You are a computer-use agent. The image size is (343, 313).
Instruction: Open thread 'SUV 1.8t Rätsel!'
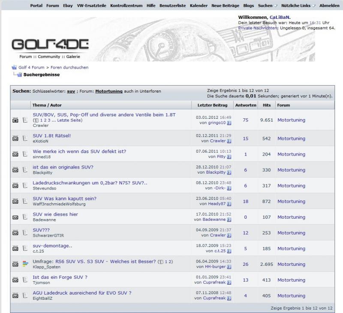tap(52, 135)
